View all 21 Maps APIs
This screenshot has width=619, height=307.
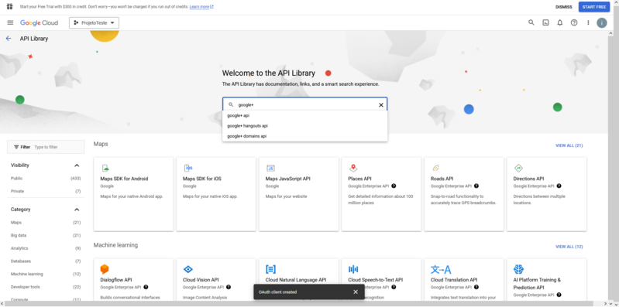[x=569, y=145]
